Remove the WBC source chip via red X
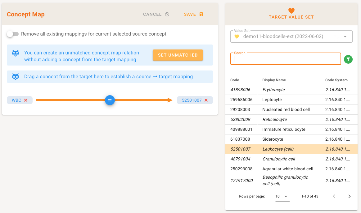This screenshot has height=213, width=361. point(26,100)
